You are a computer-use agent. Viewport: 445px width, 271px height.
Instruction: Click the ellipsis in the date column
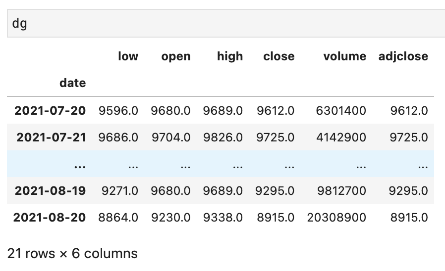click(x=79, y=165)
